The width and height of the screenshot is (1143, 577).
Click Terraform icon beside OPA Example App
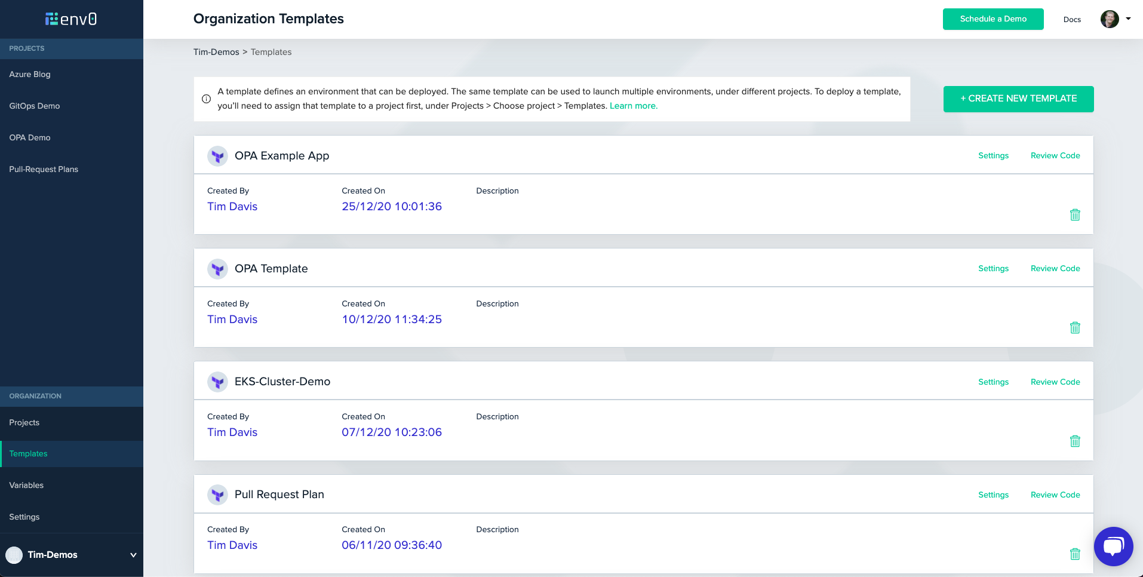click(x=217, y=156)
